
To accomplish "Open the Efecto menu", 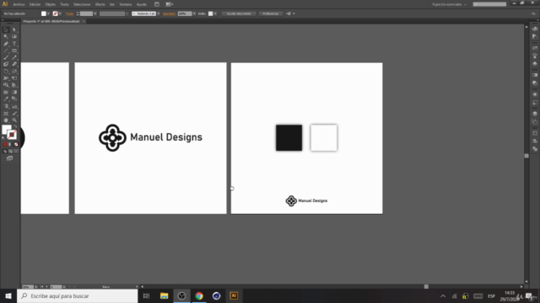I will [x=100, y=4].
